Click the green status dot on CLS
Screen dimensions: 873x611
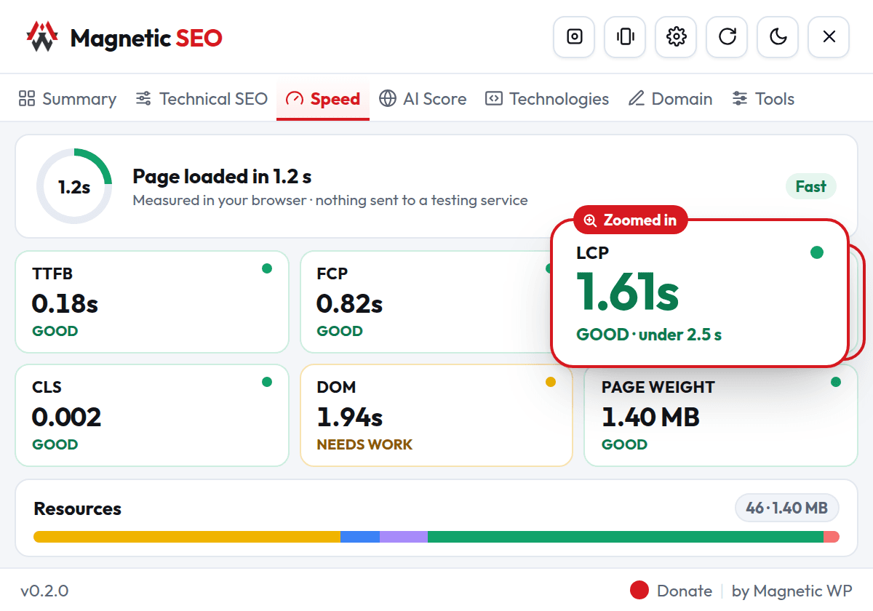[267, 382]
